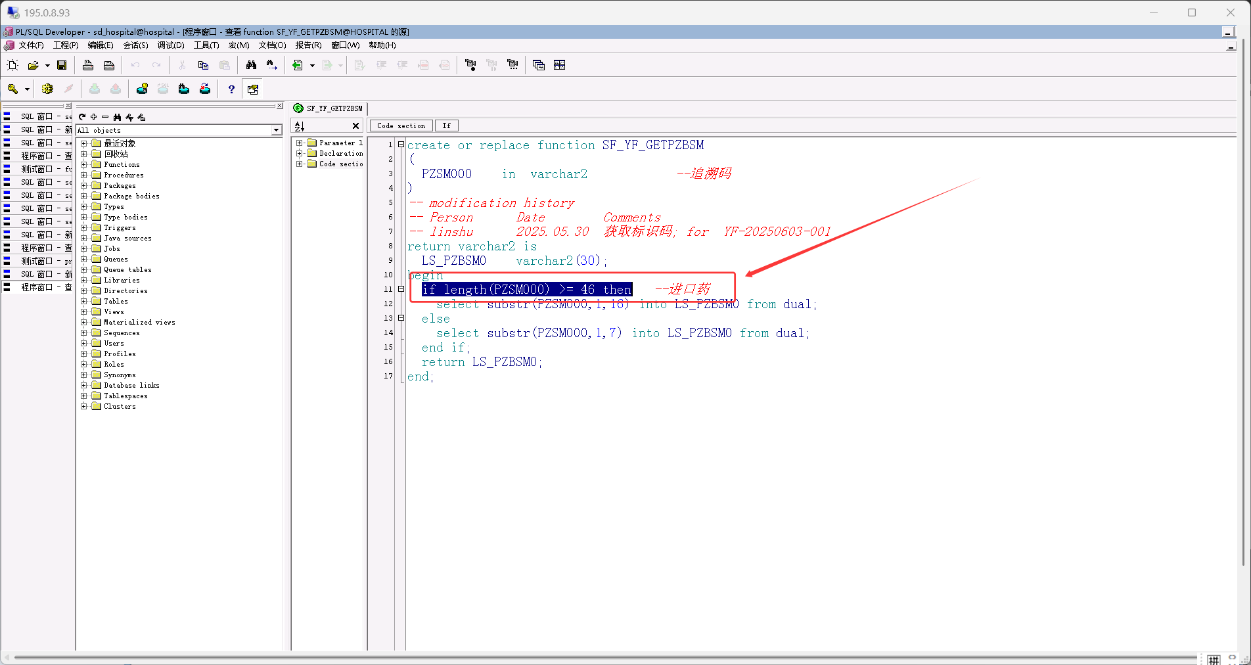The height and width of the screenshot is (665, 1251).
Task: Expand the Declaration node in code contents
Action: click(300, 153)
